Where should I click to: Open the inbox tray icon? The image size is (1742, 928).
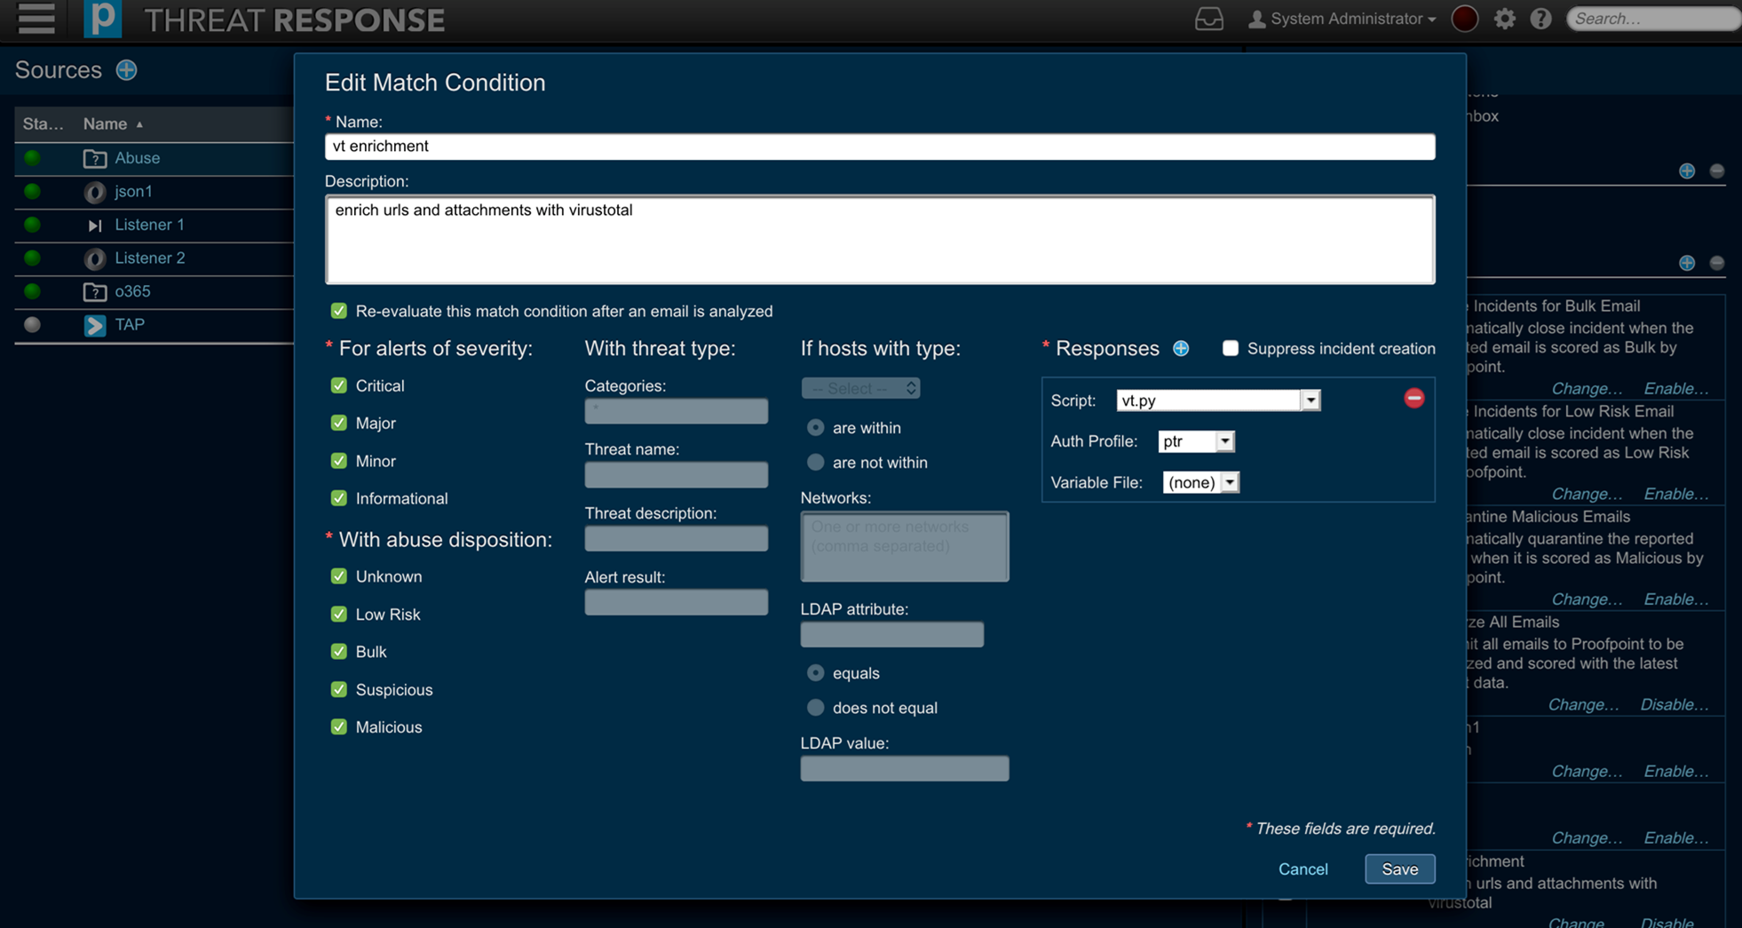tap(1208, 19)
